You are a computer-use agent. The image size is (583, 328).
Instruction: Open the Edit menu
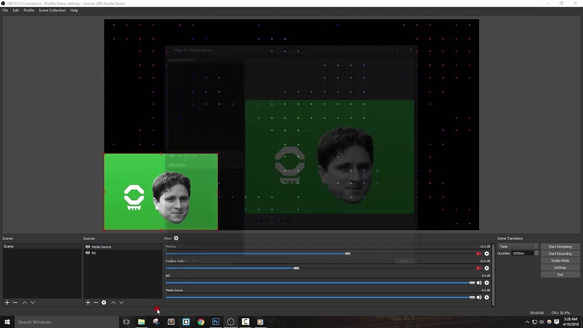click(x=15, y=10)
